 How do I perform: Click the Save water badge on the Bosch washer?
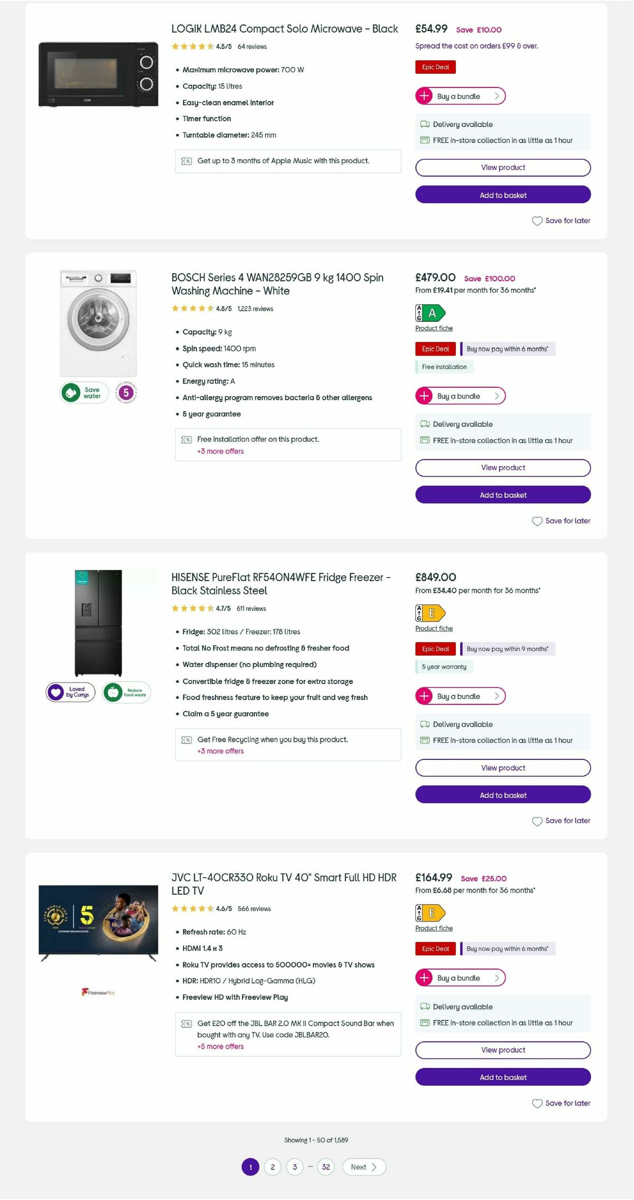[x=83, y=392]
